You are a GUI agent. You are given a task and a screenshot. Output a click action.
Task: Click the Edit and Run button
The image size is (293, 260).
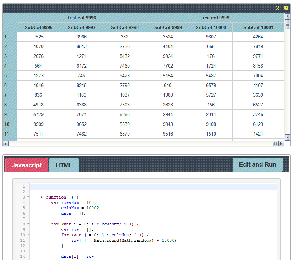[x=257, y=164]
